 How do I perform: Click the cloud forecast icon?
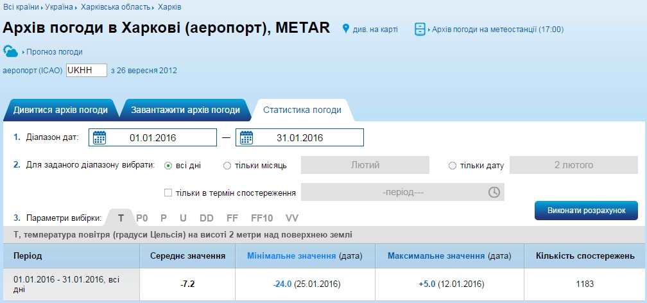pyautogui.click(x=10, y=51)
